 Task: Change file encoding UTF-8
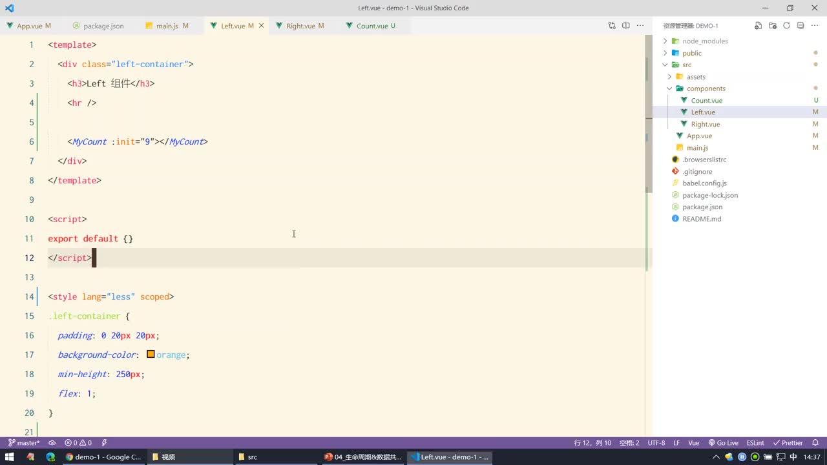tap(656, 443)
